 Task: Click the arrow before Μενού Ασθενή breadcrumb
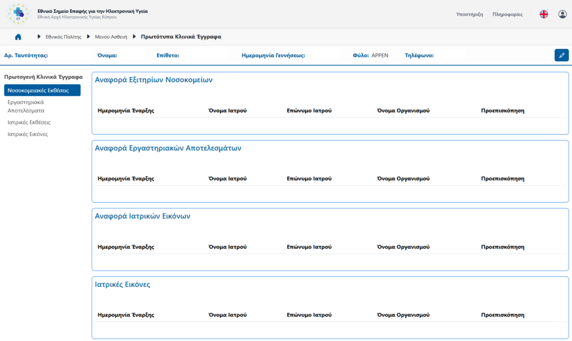tap(88, 37)
